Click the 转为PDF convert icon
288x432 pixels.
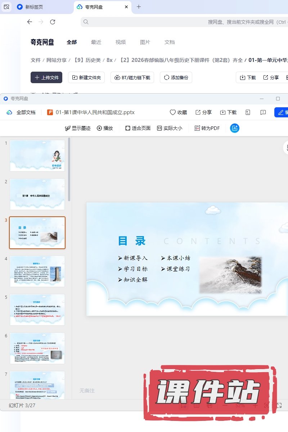click(x=197, y=128)
